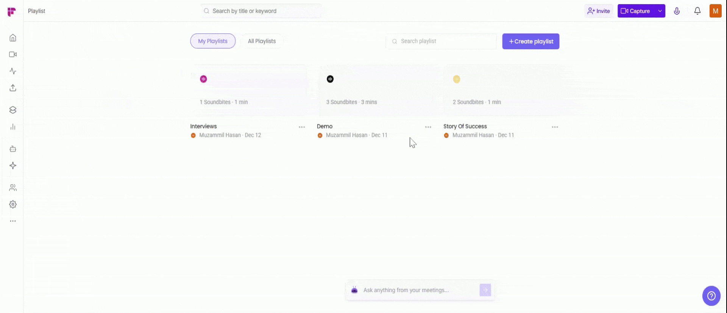Viewport: 727px width, 313px height.
Task: Open the help question mark button
Action: click(711, 296)
